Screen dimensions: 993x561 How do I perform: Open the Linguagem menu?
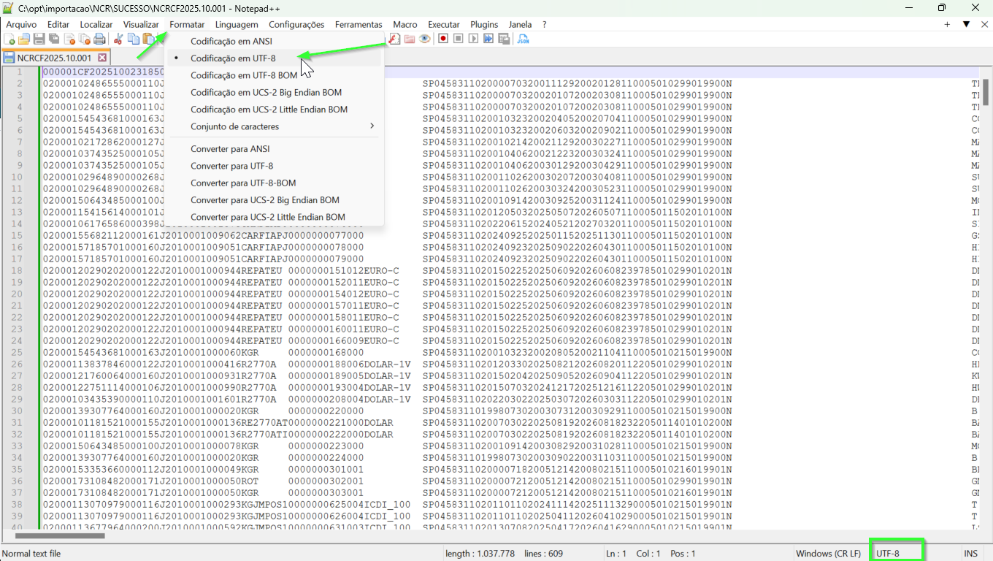tap(237, 24)
